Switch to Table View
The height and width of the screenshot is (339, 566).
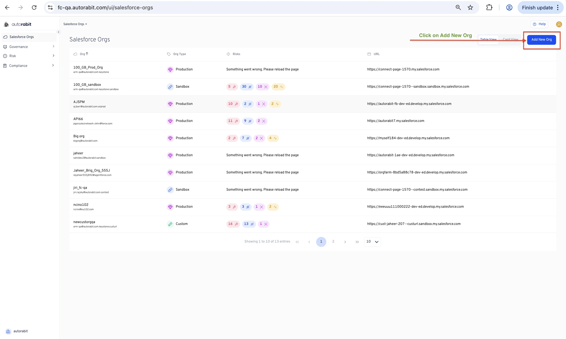(x=488, y=39)
